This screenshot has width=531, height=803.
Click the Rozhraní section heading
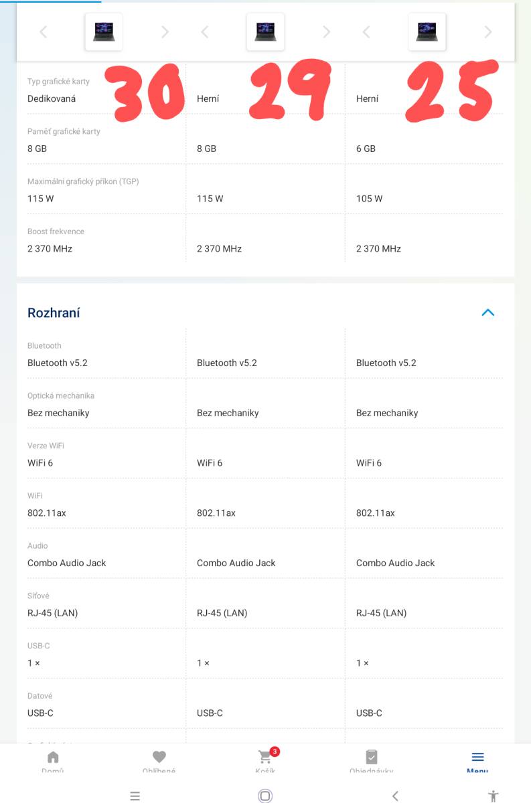tap(54, 313)
